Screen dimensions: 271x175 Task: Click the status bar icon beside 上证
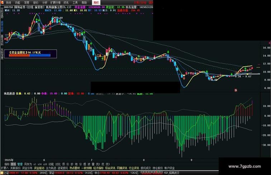click(x=2, y=173)
